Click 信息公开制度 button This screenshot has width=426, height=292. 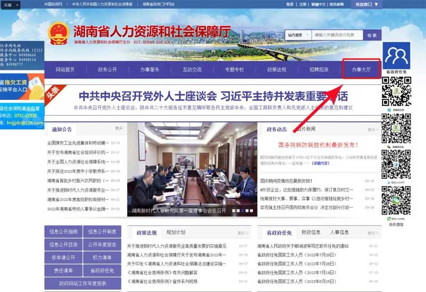tap(102, 231)
